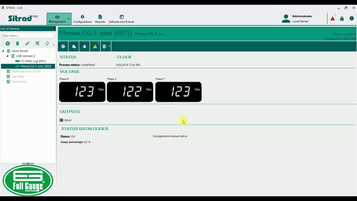Screen dimensions: 357x201
Task: Minimize the SITRAD window
Action: (x=339, y=8)
